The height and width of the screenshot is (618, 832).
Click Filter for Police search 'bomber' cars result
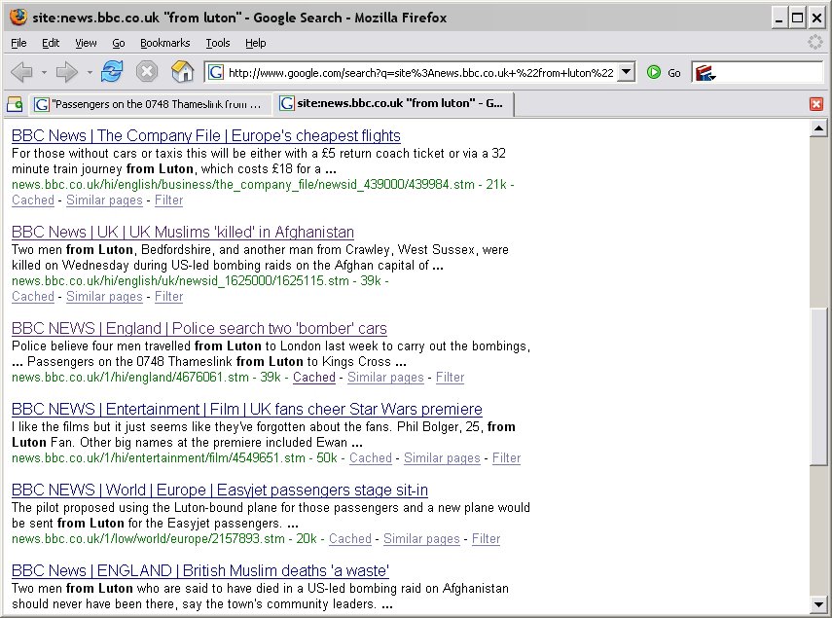click(450, 378)
